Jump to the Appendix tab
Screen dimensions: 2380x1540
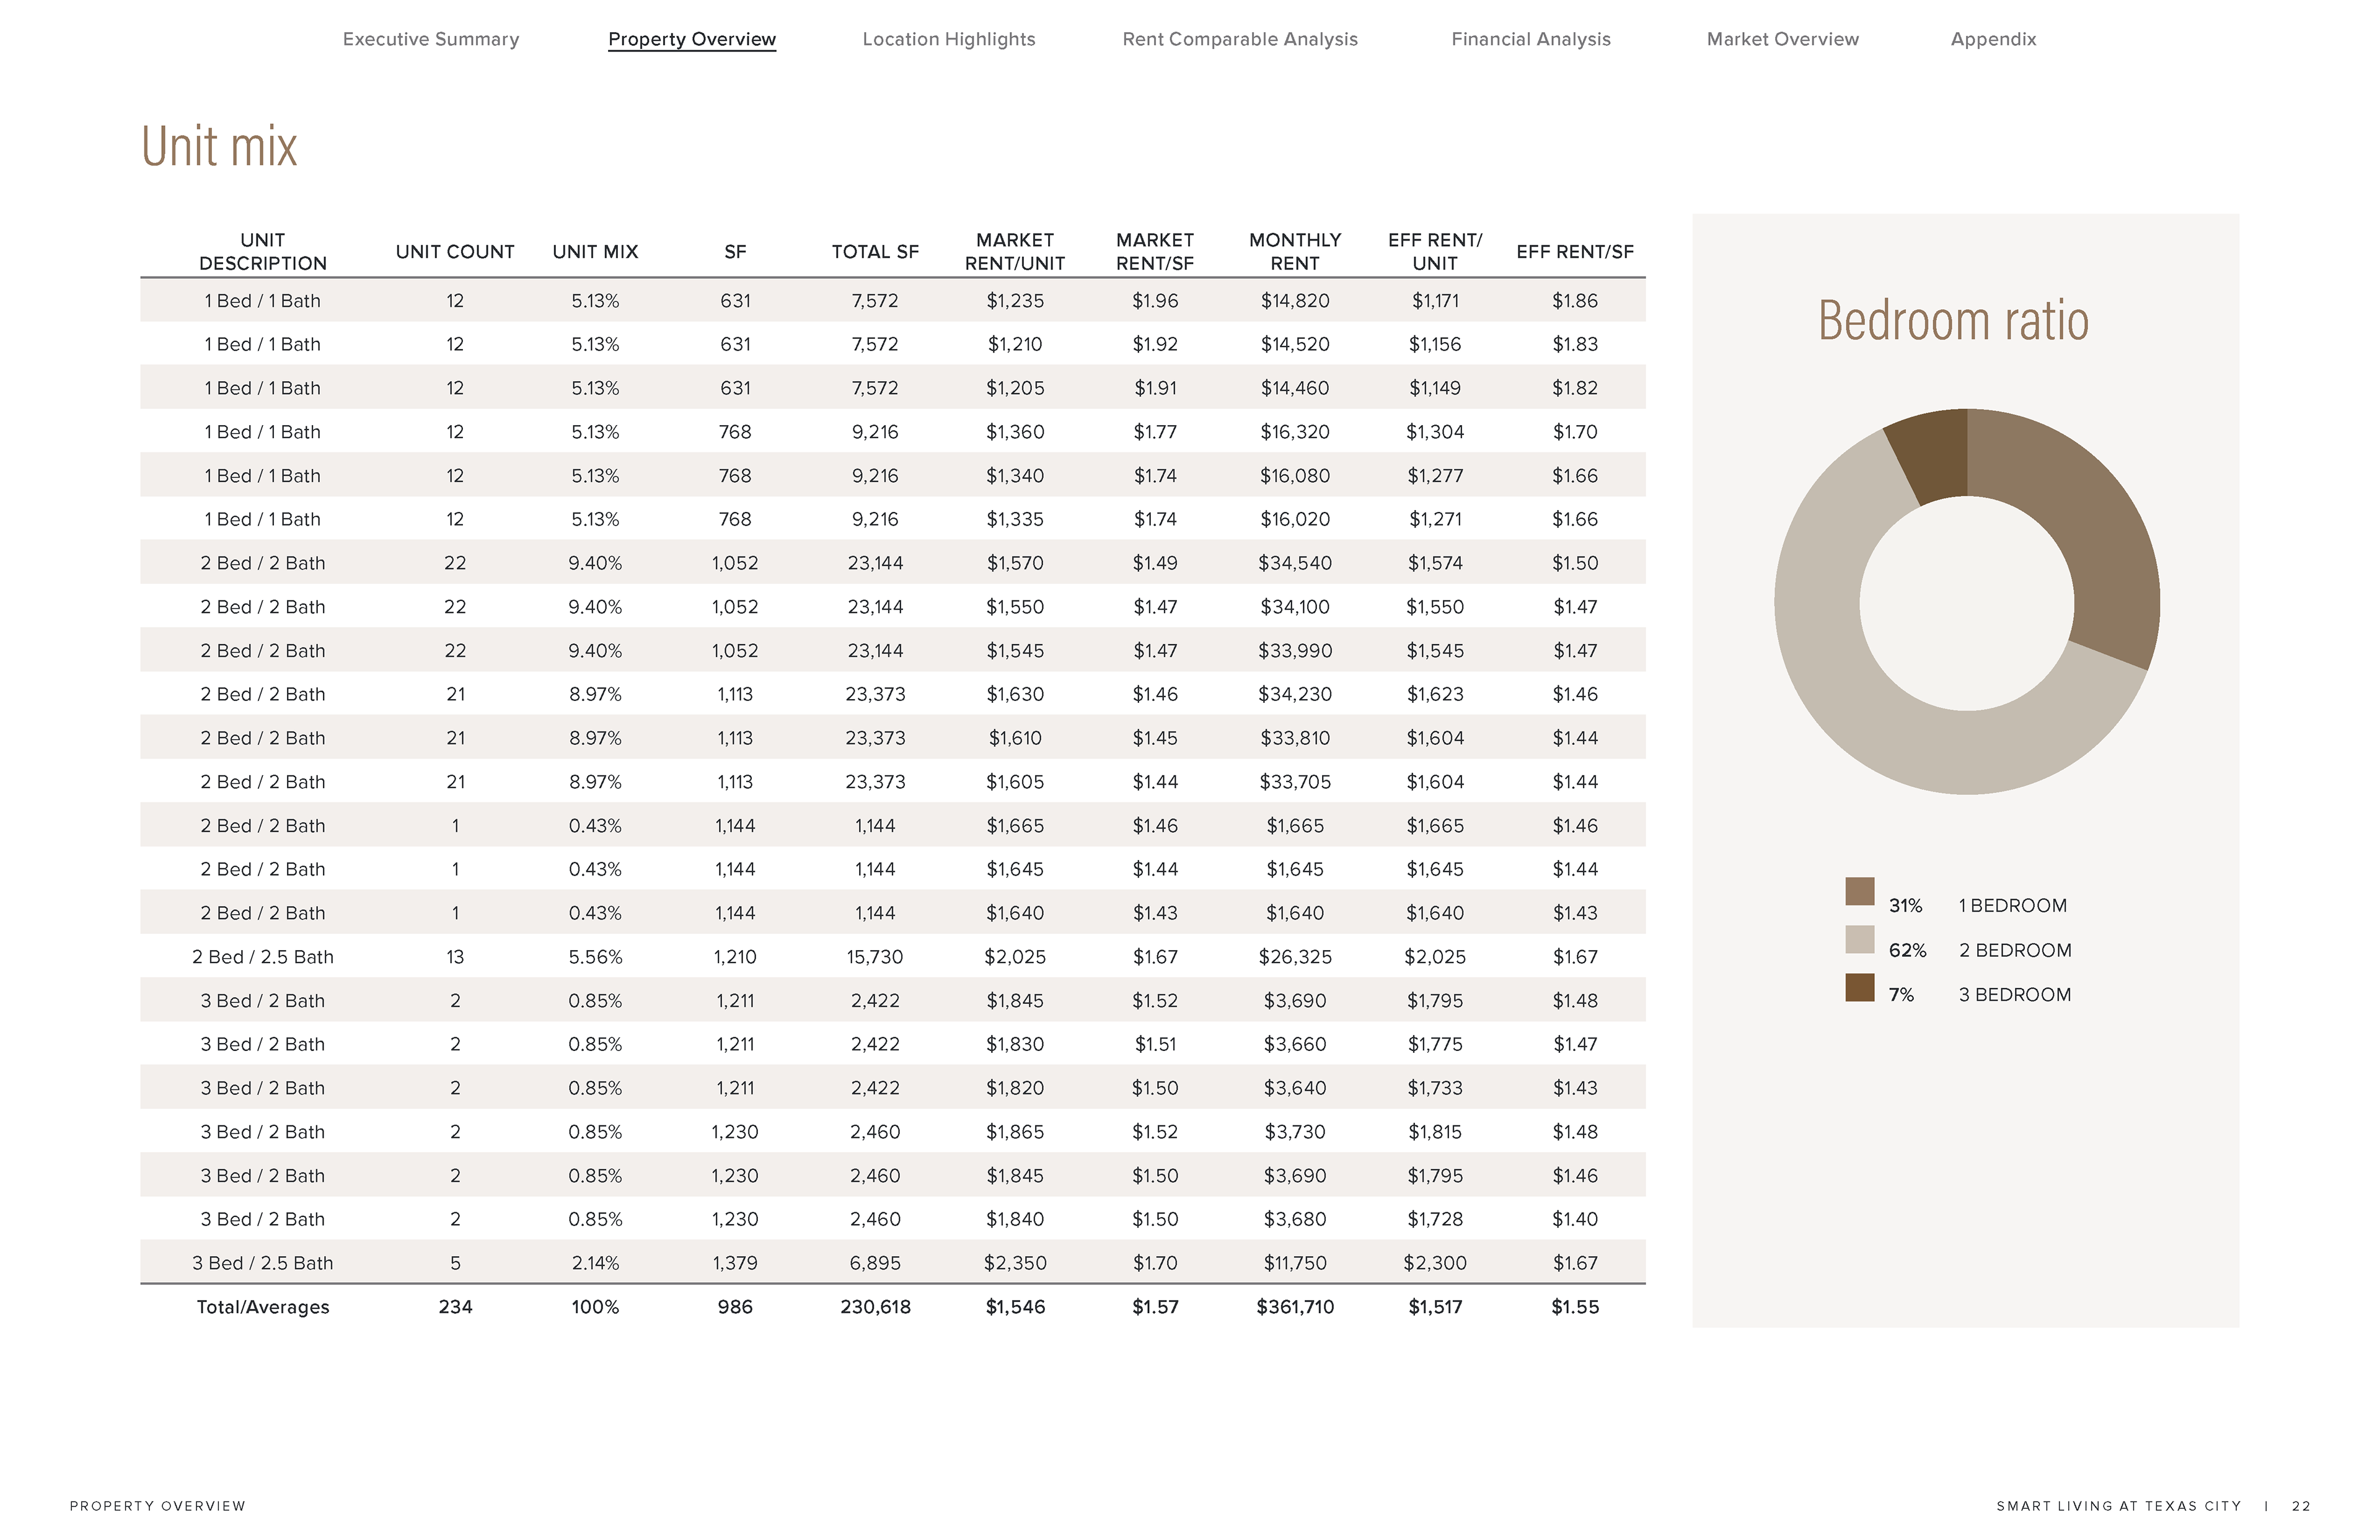1992,39
